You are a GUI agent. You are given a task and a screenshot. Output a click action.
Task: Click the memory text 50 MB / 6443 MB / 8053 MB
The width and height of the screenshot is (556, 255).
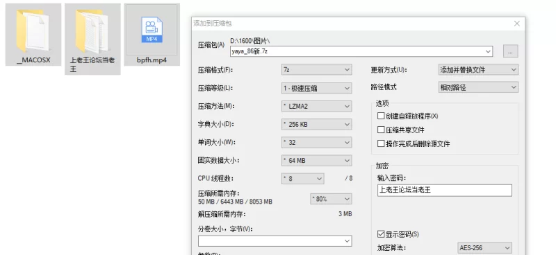pos(235,202)
